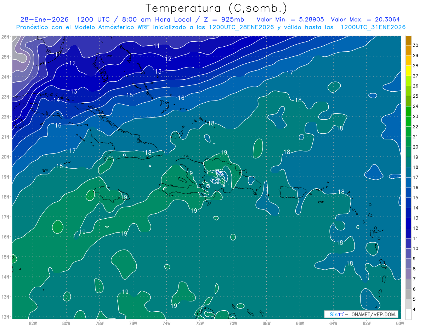Screen dimensions: 425x328
Task: Click the initialization stamp 1200UTC_28ENE2026
Action: 241,27
